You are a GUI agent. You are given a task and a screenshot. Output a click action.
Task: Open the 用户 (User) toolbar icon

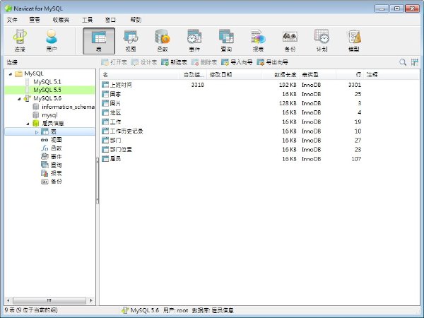tap(52, 40)
